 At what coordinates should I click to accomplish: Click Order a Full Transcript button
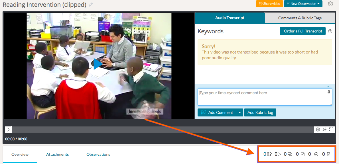303,31
